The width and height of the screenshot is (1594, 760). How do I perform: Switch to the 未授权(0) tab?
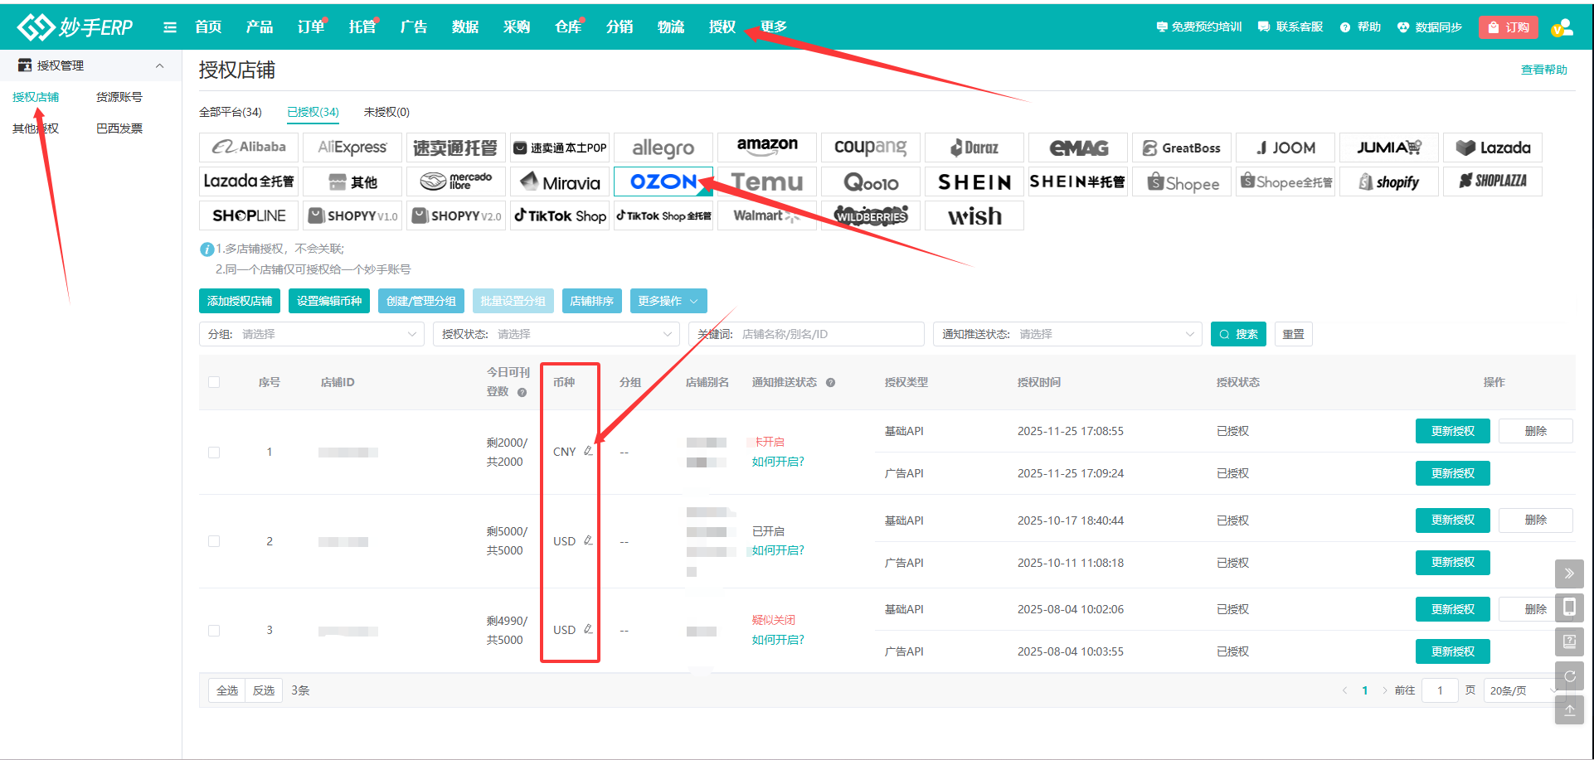click(386, 112)
